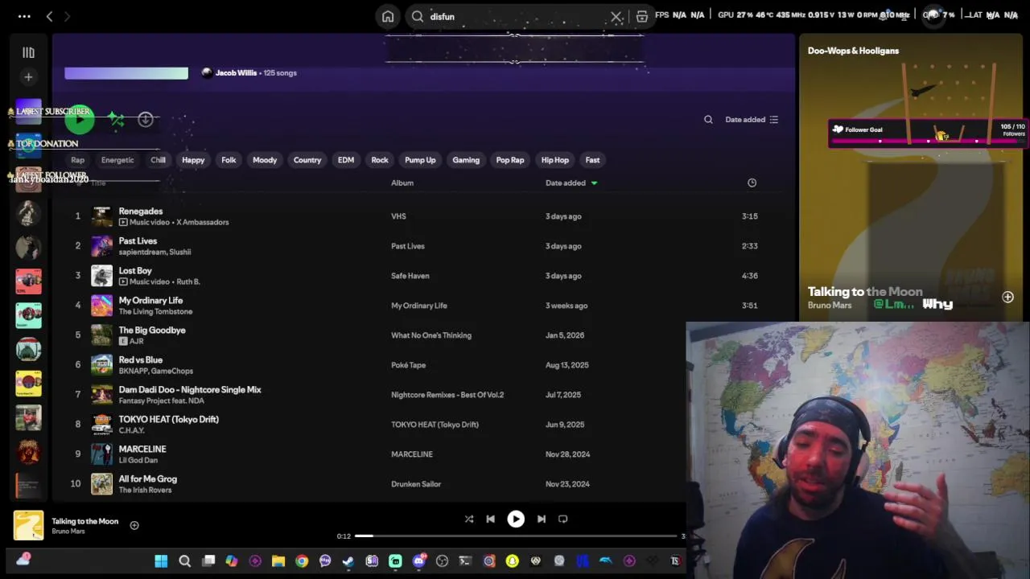Click now-playing album cover in bottom bar
Image resolution: width=1030 pixels, height=579 pixels.
pos(28,526)
